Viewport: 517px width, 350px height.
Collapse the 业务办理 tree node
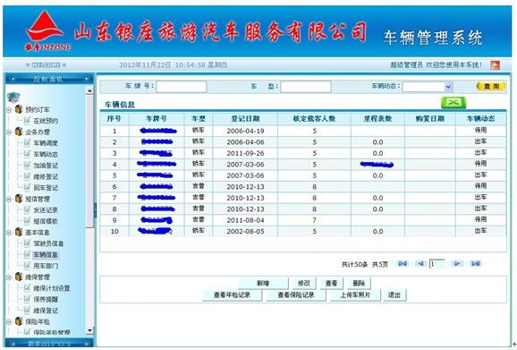point(9,132)
